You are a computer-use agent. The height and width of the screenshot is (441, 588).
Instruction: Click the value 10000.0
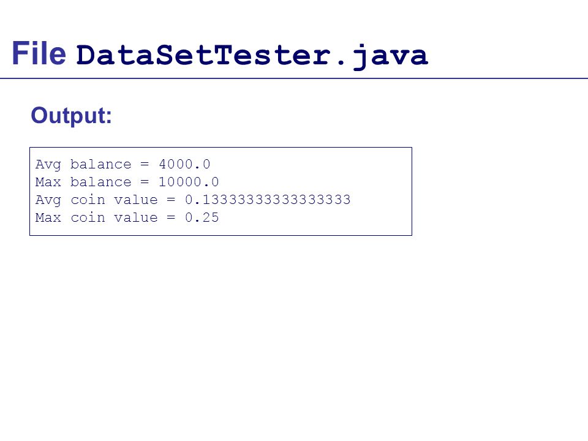189,182
